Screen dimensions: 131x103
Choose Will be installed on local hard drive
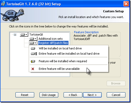(69, 48)
